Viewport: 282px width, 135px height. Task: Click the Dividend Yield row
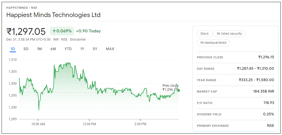pyautogui.click(x=235, y=114)
